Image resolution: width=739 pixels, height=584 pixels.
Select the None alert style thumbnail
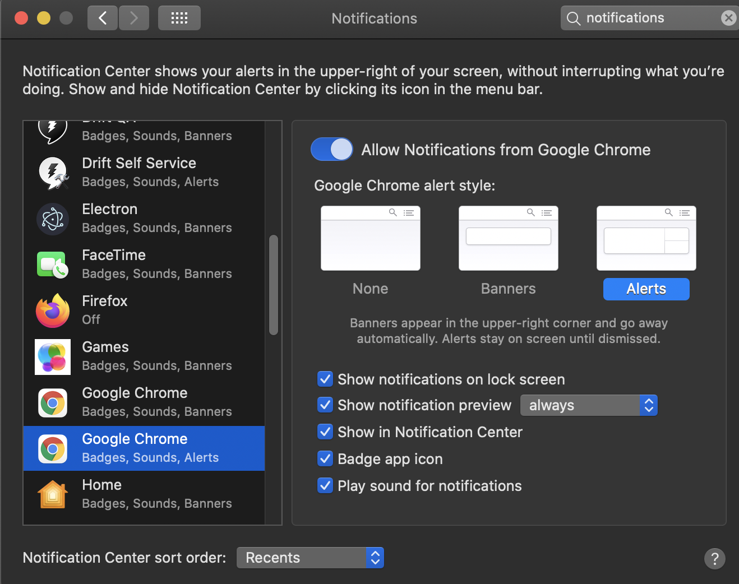coord(370,239)
